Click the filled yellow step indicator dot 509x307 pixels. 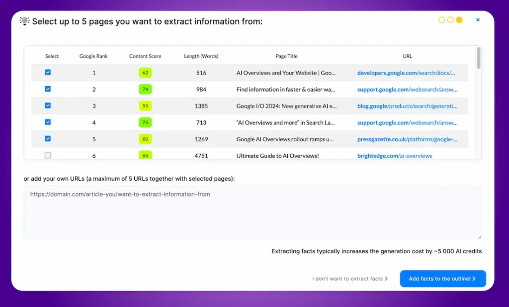click(x=459, y=20)
